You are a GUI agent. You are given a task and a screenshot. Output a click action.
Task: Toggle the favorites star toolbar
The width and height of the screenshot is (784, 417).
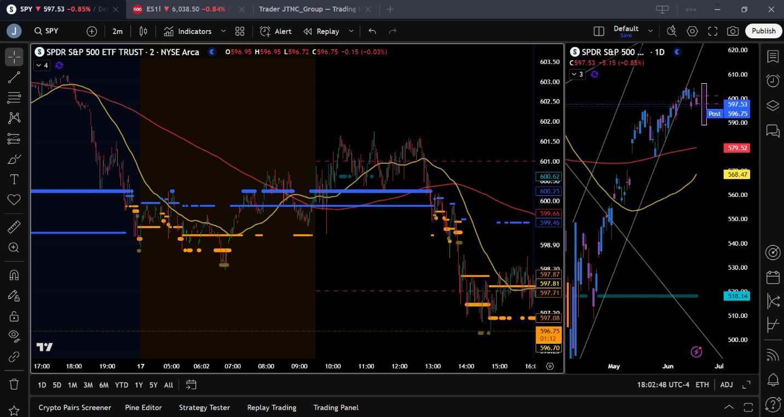(14, 410)
